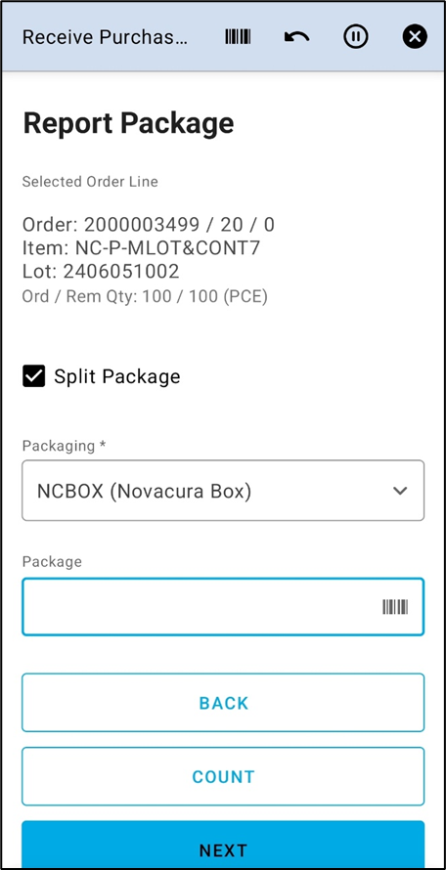Viewport: 446px width, 870px height.
Task: Open the NCBOX (Novacura Box) packaging dropdown
Action: (223, 491)
